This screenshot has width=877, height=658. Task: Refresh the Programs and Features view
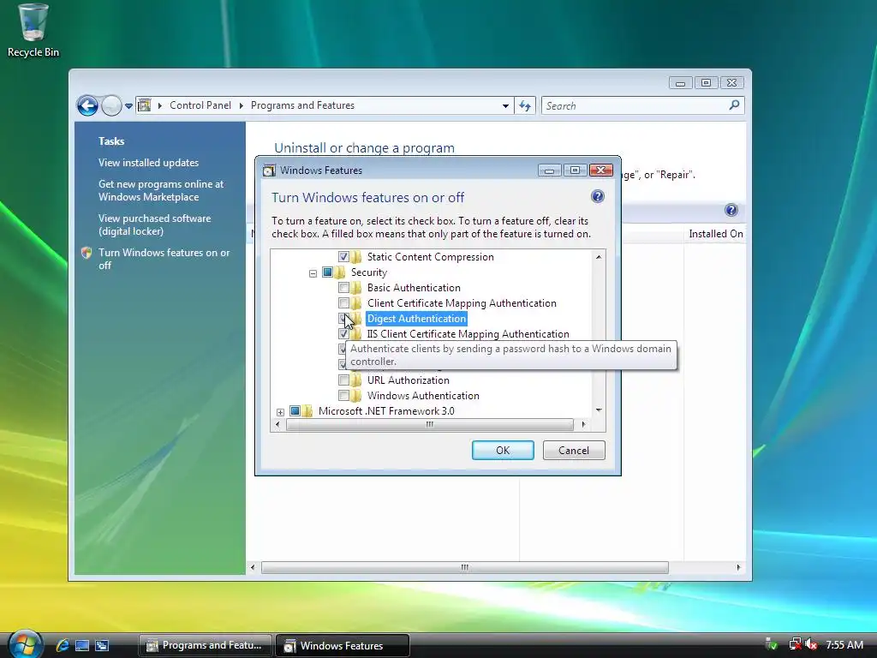click(525, 105)
